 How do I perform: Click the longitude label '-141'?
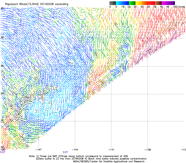pos(111,150)
